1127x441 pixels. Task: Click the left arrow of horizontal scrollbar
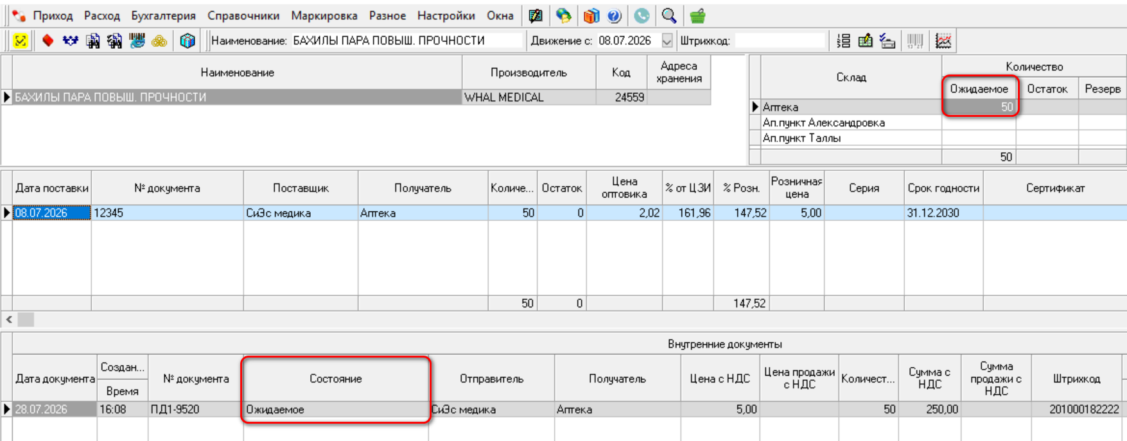[9, 319]
